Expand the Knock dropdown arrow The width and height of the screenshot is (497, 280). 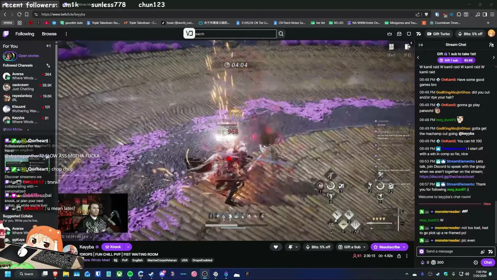128,247
